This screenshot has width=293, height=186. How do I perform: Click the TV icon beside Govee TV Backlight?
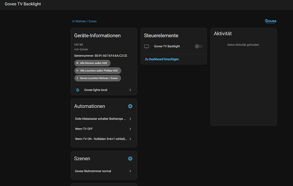pyautogui.click(x=146, y=46)
